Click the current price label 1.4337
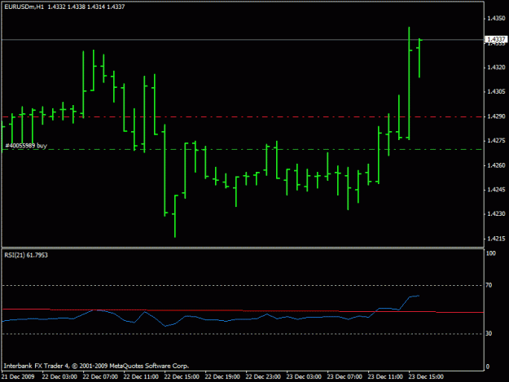Viewport: 509px width, 382px height. pos(496,39)
